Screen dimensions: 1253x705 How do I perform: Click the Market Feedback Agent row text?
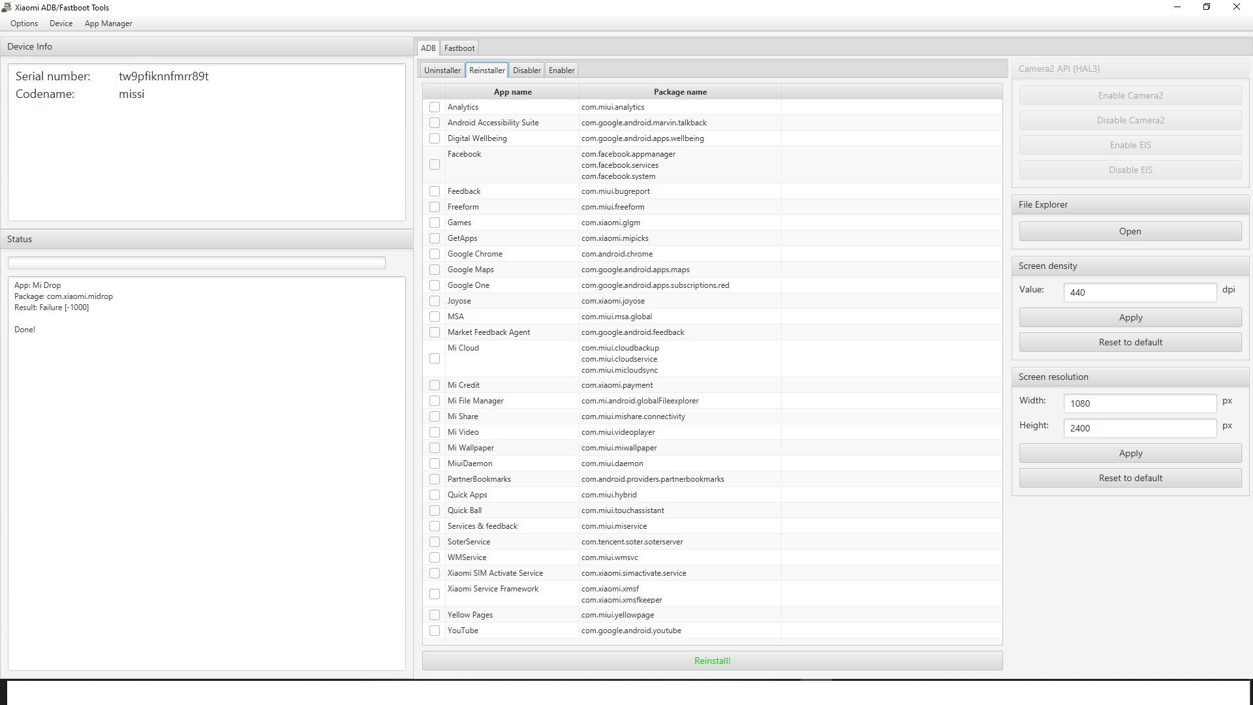pyautogui.click(x=489, y=332)
